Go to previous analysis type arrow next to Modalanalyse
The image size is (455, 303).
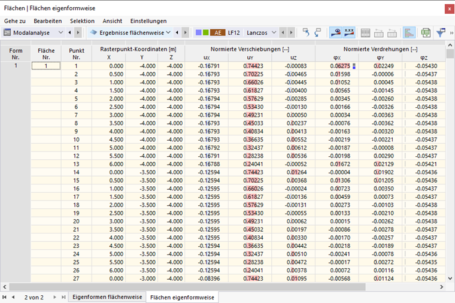(x=69, y=32)
